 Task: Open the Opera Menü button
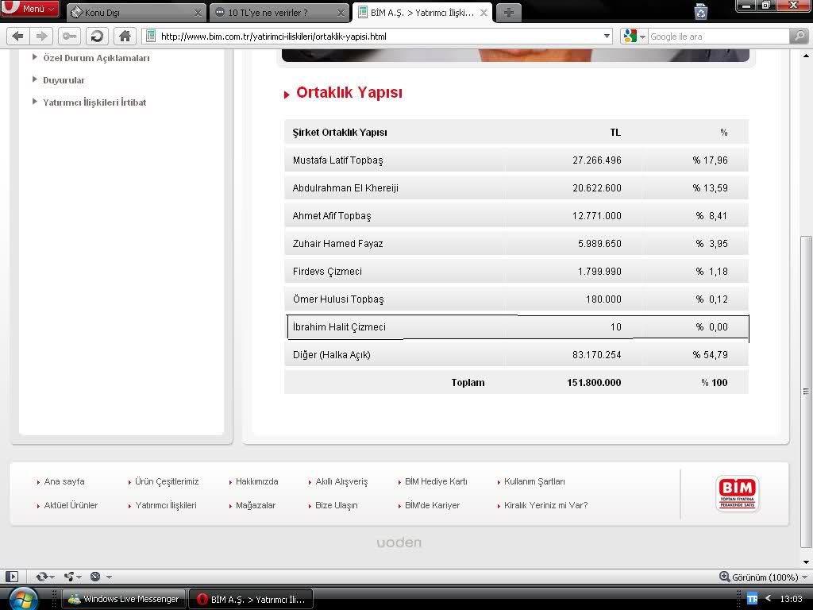30,9
